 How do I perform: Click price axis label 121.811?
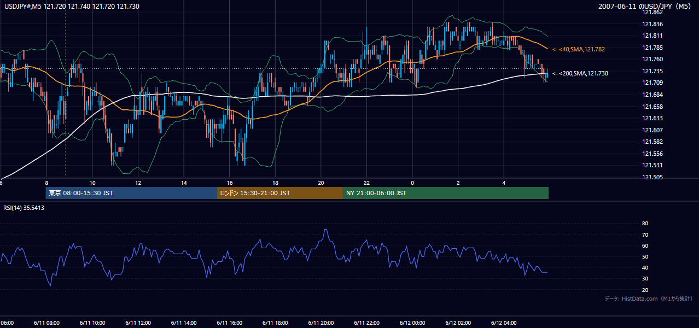tap(652, 36)
